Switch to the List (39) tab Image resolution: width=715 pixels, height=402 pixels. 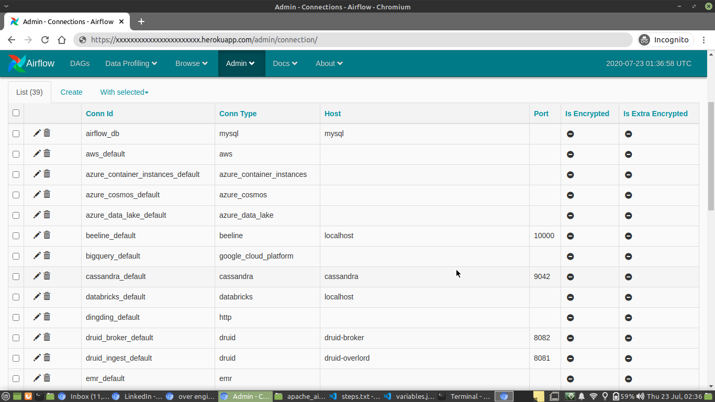[29, 92]
